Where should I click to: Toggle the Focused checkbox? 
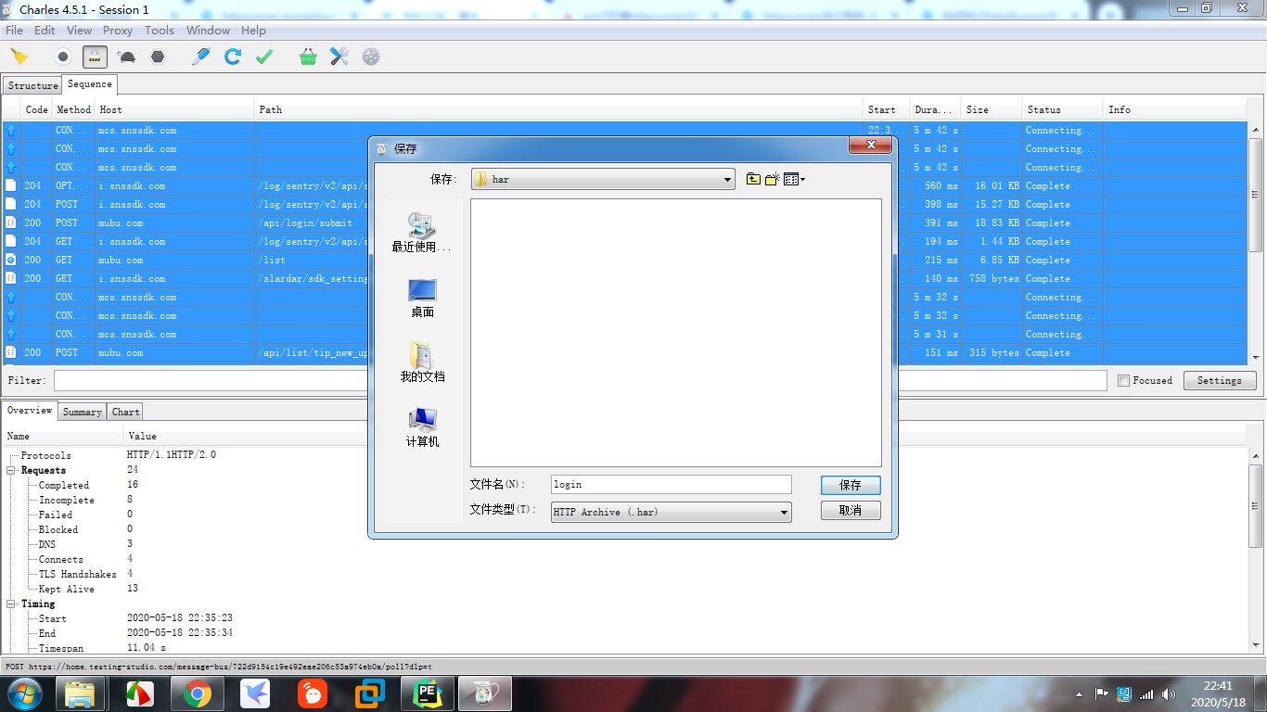(x=1123, y=380)
